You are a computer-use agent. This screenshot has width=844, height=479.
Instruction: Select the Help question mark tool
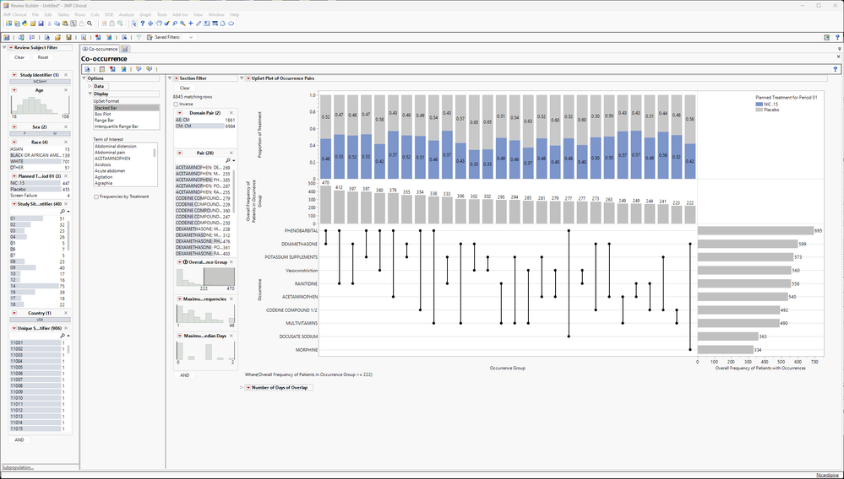[x=142, y=24]
